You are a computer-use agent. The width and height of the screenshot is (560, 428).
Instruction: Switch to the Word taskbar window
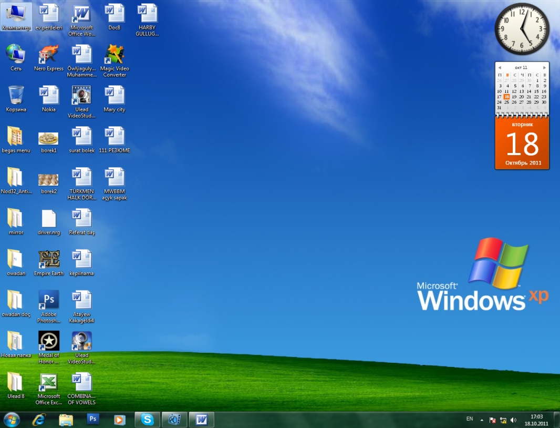coord(201,419)
